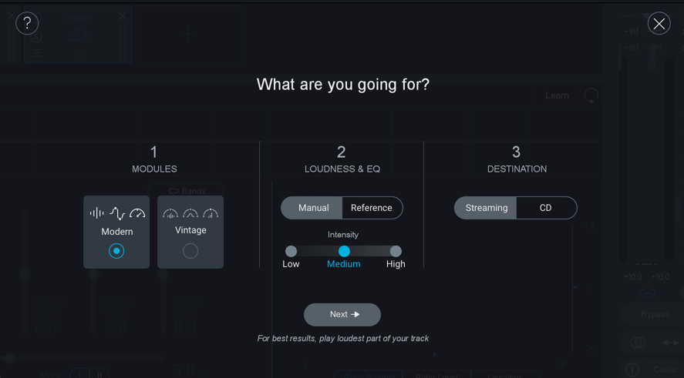Click the Vintage card label

(x=190, y=230)
